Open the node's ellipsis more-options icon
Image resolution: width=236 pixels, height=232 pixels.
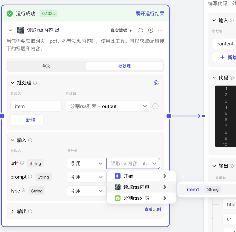(x=160, y=30)
